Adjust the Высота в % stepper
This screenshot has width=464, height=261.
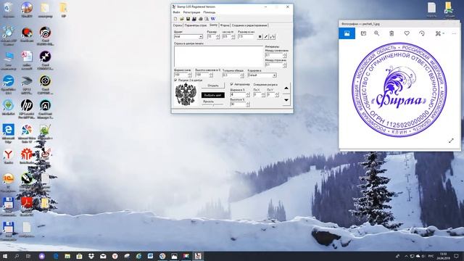tap(248, 104)
